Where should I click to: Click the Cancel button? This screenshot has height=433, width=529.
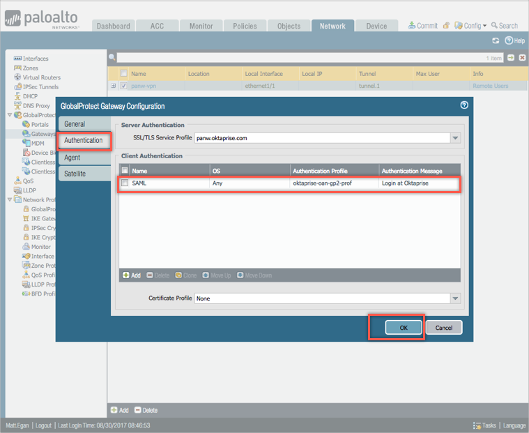pyautogui.click(x=444, y=328)
